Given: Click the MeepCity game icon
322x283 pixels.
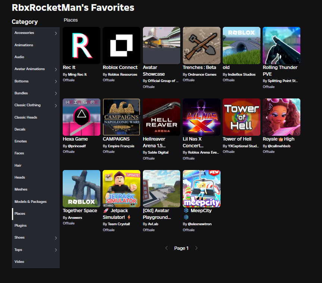Looking at the screenshot, I should pyautogui.click(x=201, y=189).
